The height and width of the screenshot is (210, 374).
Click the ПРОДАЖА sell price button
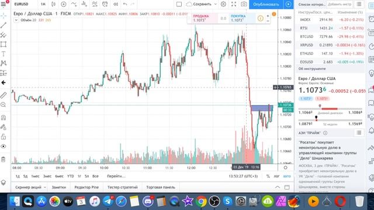tap(204, 18)
